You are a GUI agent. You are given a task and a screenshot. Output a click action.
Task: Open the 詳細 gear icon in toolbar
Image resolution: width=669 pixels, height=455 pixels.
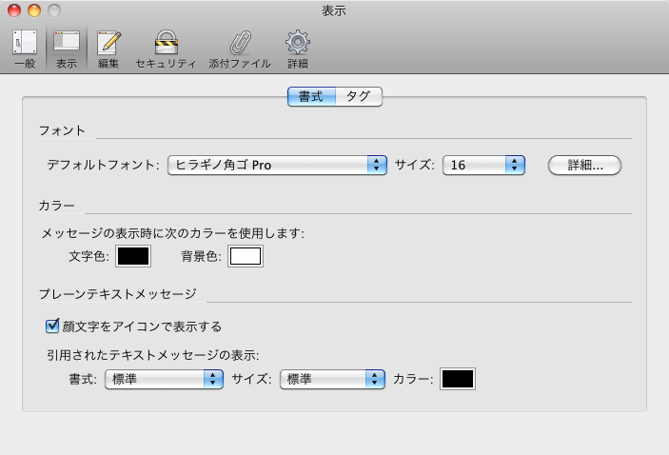pyautogui.click(x=298, y=49)
